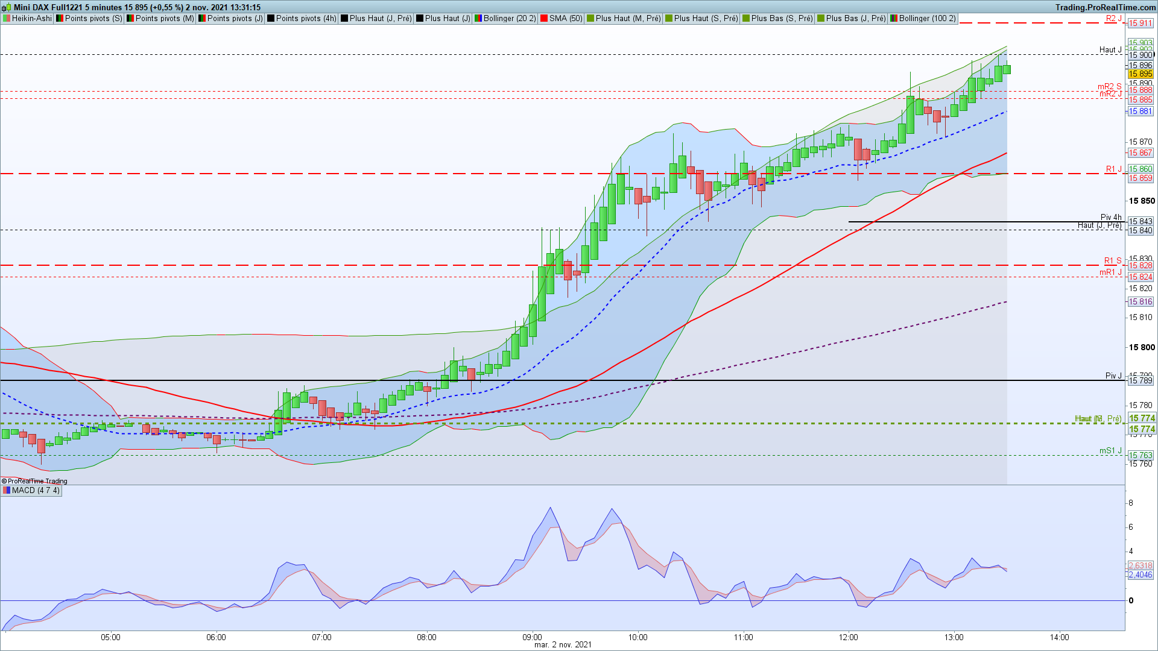Click the 10:00 marker on the time axis

(x=638, y=637)
